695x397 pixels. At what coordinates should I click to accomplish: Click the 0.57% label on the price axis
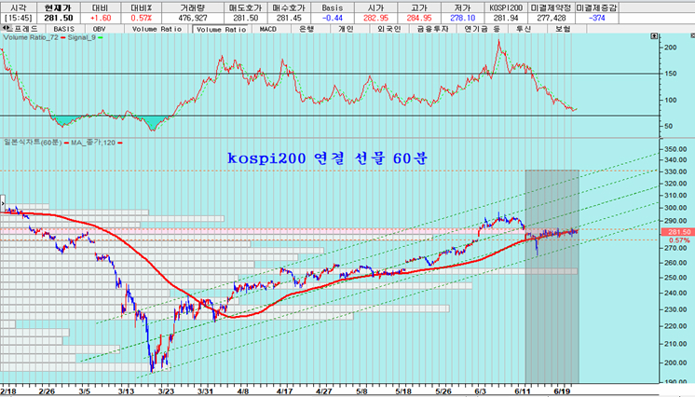[679, 240]
